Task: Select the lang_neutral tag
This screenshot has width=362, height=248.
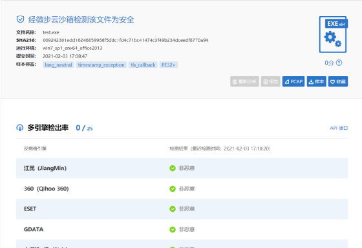Action: 58,65
